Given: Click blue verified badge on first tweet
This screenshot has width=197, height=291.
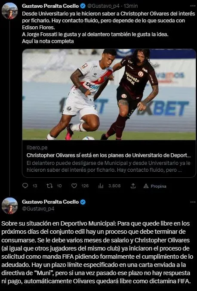Looking at the screenshot, I should (83, 6).
